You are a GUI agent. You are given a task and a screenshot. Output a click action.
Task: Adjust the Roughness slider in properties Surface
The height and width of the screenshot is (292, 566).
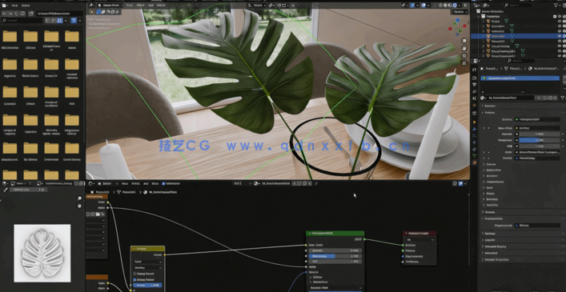click(x=540, y=140)
